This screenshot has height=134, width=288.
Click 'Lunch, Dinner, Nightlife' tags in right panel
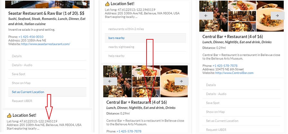tap(237, 42)
